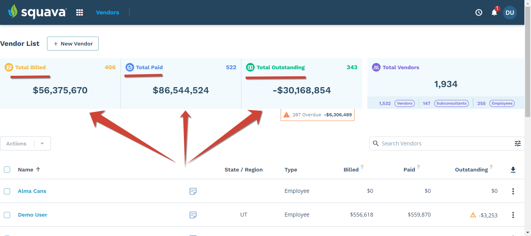This screenshot has height=236, width=531.
Task: Open the Actions dropdown
Action: 42,143
